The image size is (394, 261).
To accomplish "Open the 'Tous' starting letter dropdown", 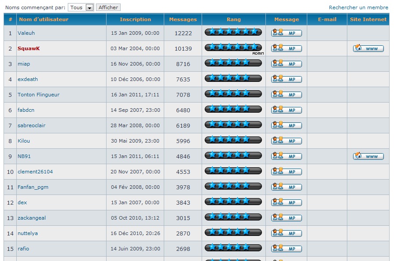I will 81,7.
